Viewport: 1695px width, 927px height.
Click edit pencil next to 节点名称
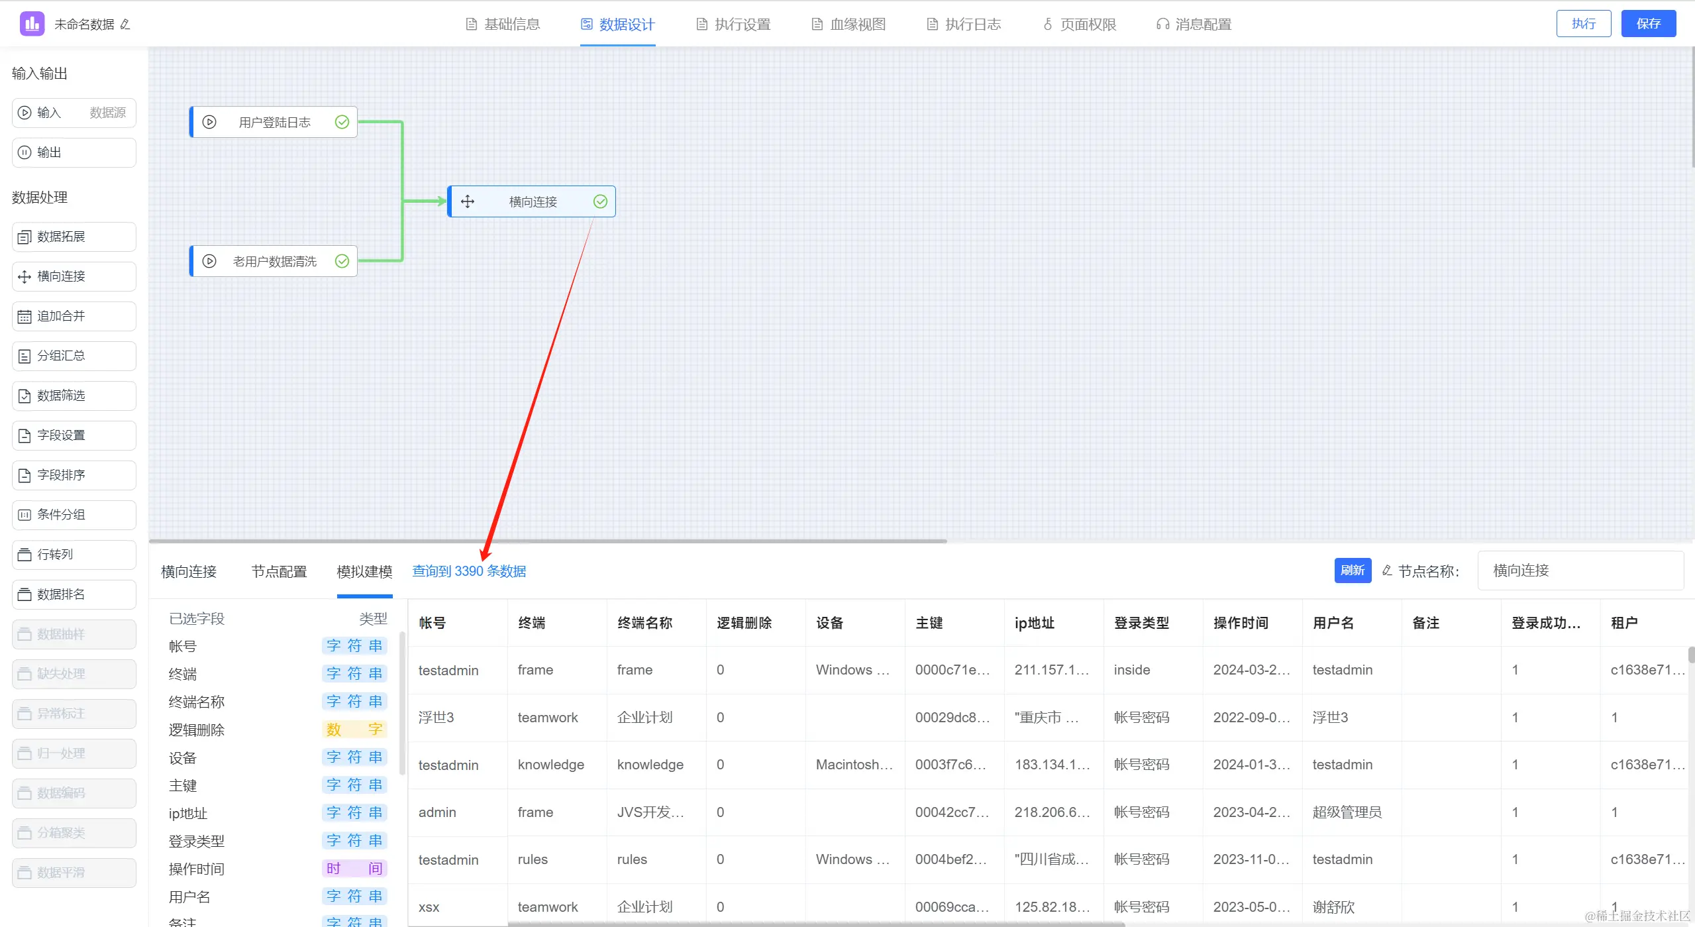tap(1387, 571)
